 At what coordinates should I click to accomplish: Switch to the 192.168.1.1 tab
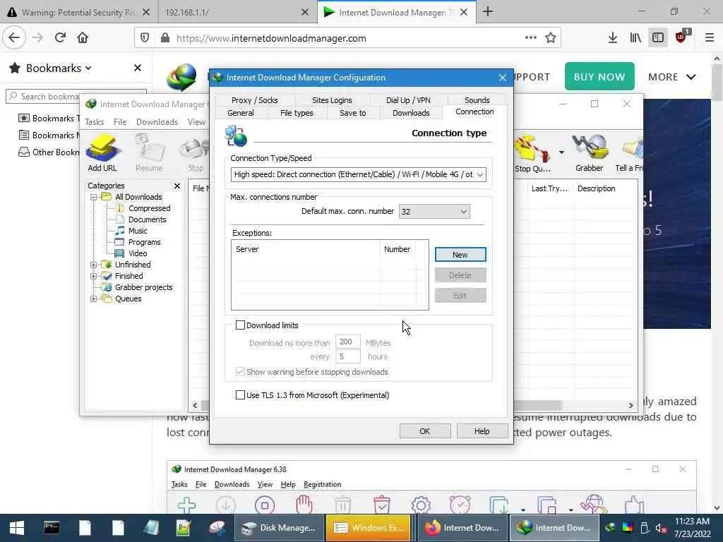[237, 12]
